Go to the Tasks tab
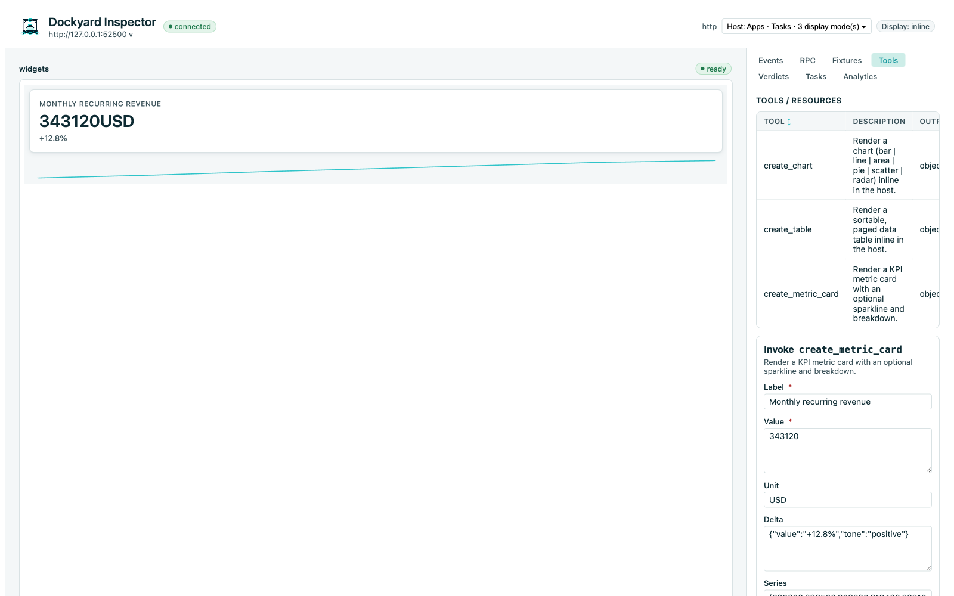Viewport: 954px width, 596px height. pos(816,76)
